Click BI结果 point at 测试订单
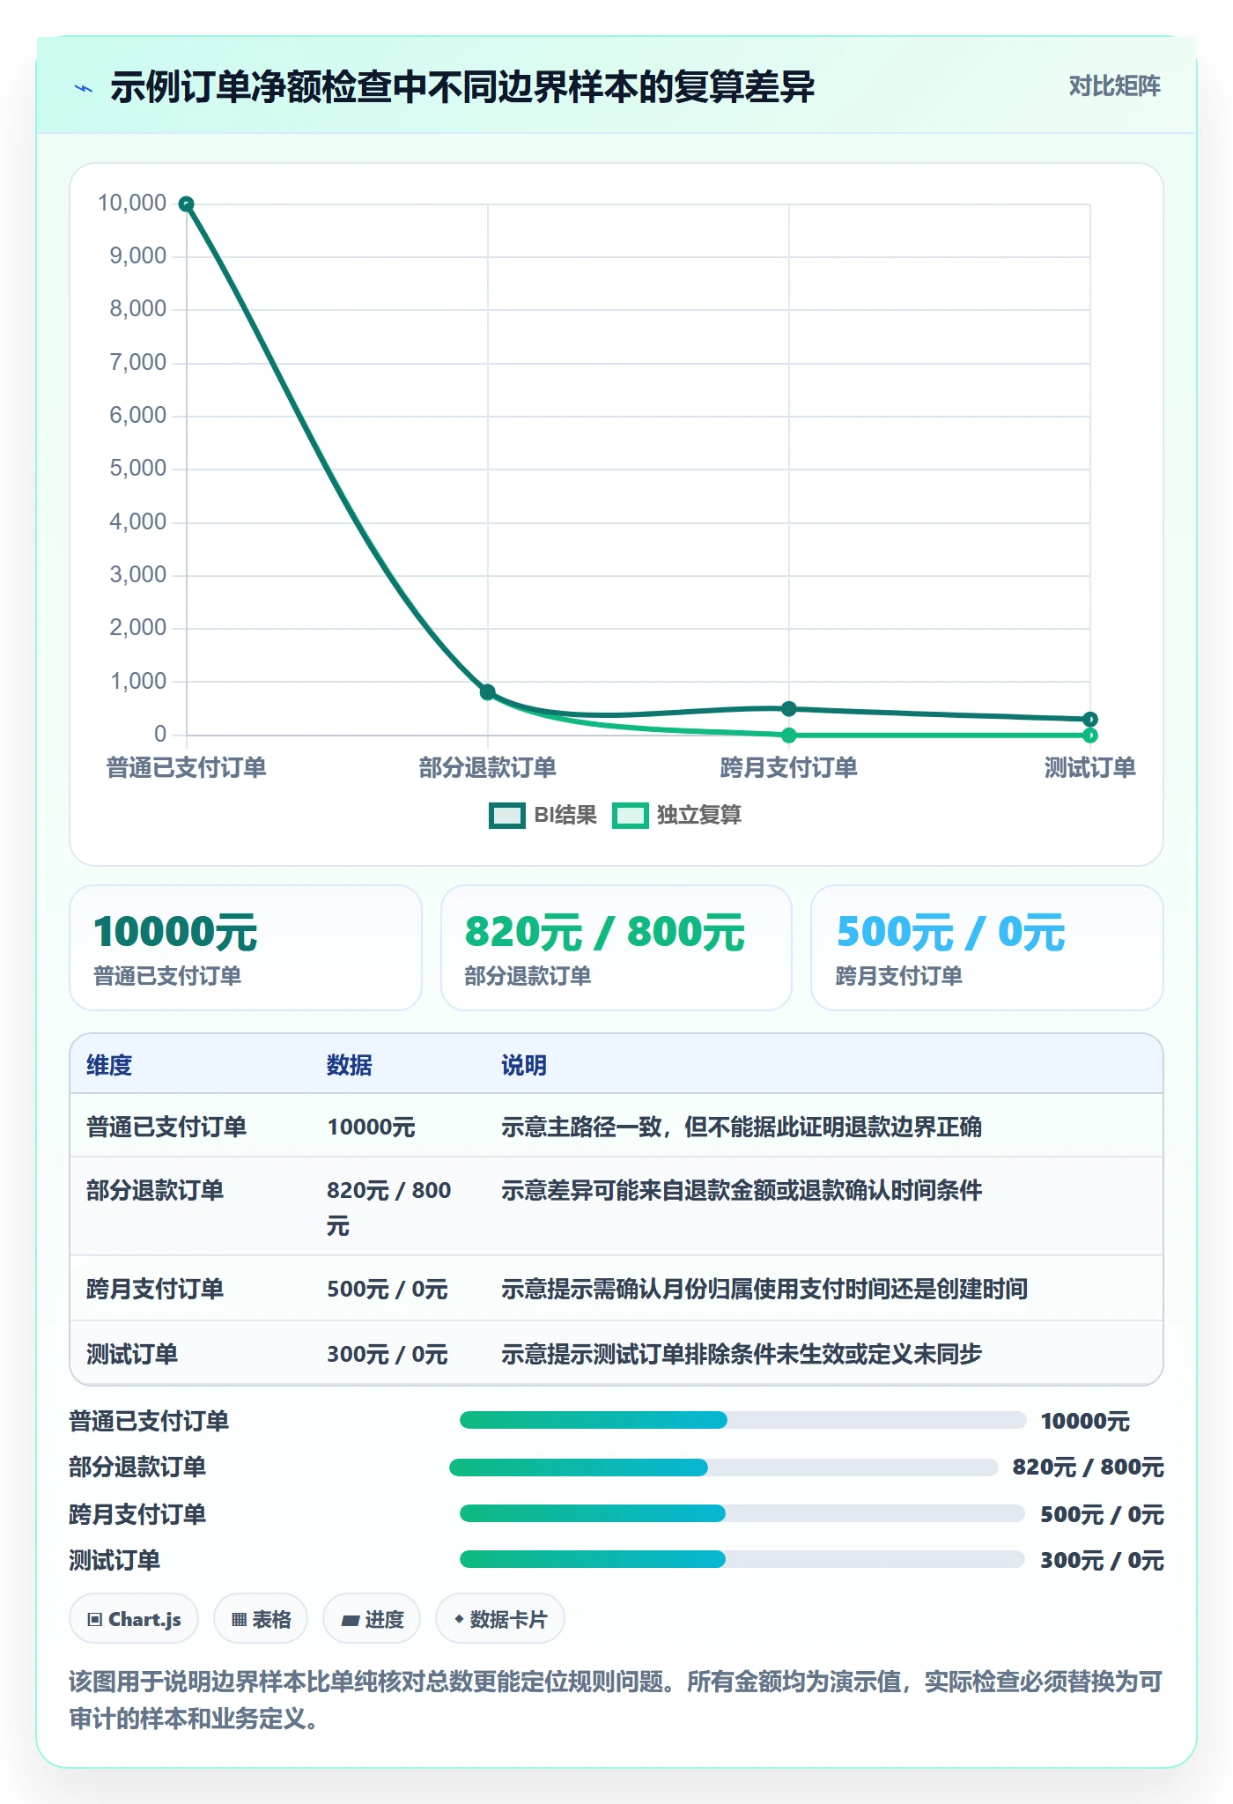This screenshot has width=1233, height=1804. pyautogui.click(x=1090, y=719)
